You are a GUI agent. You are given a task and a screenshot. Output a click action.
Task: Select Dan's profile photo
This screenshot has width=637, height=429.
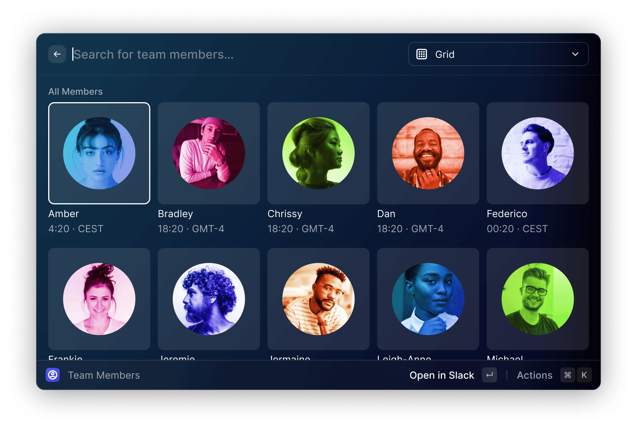(428, 153)
